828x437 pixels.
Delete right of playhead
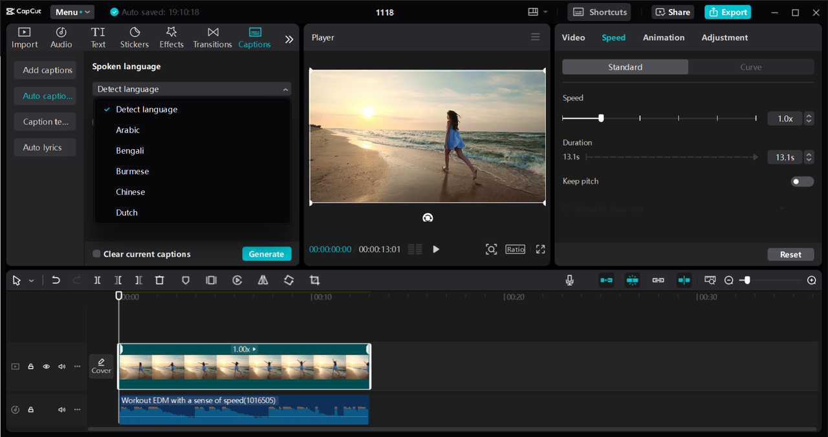138,280
